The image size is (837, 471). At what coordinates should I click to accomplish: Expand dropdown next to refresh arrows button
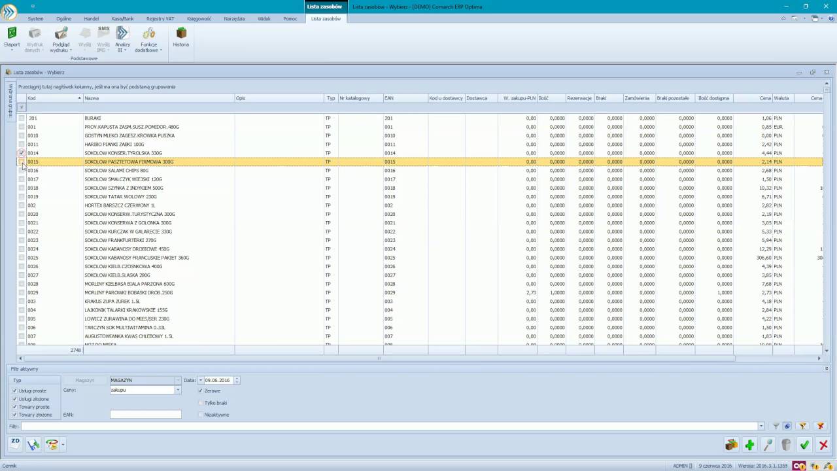pyautogui.click(x=63, y=445)
